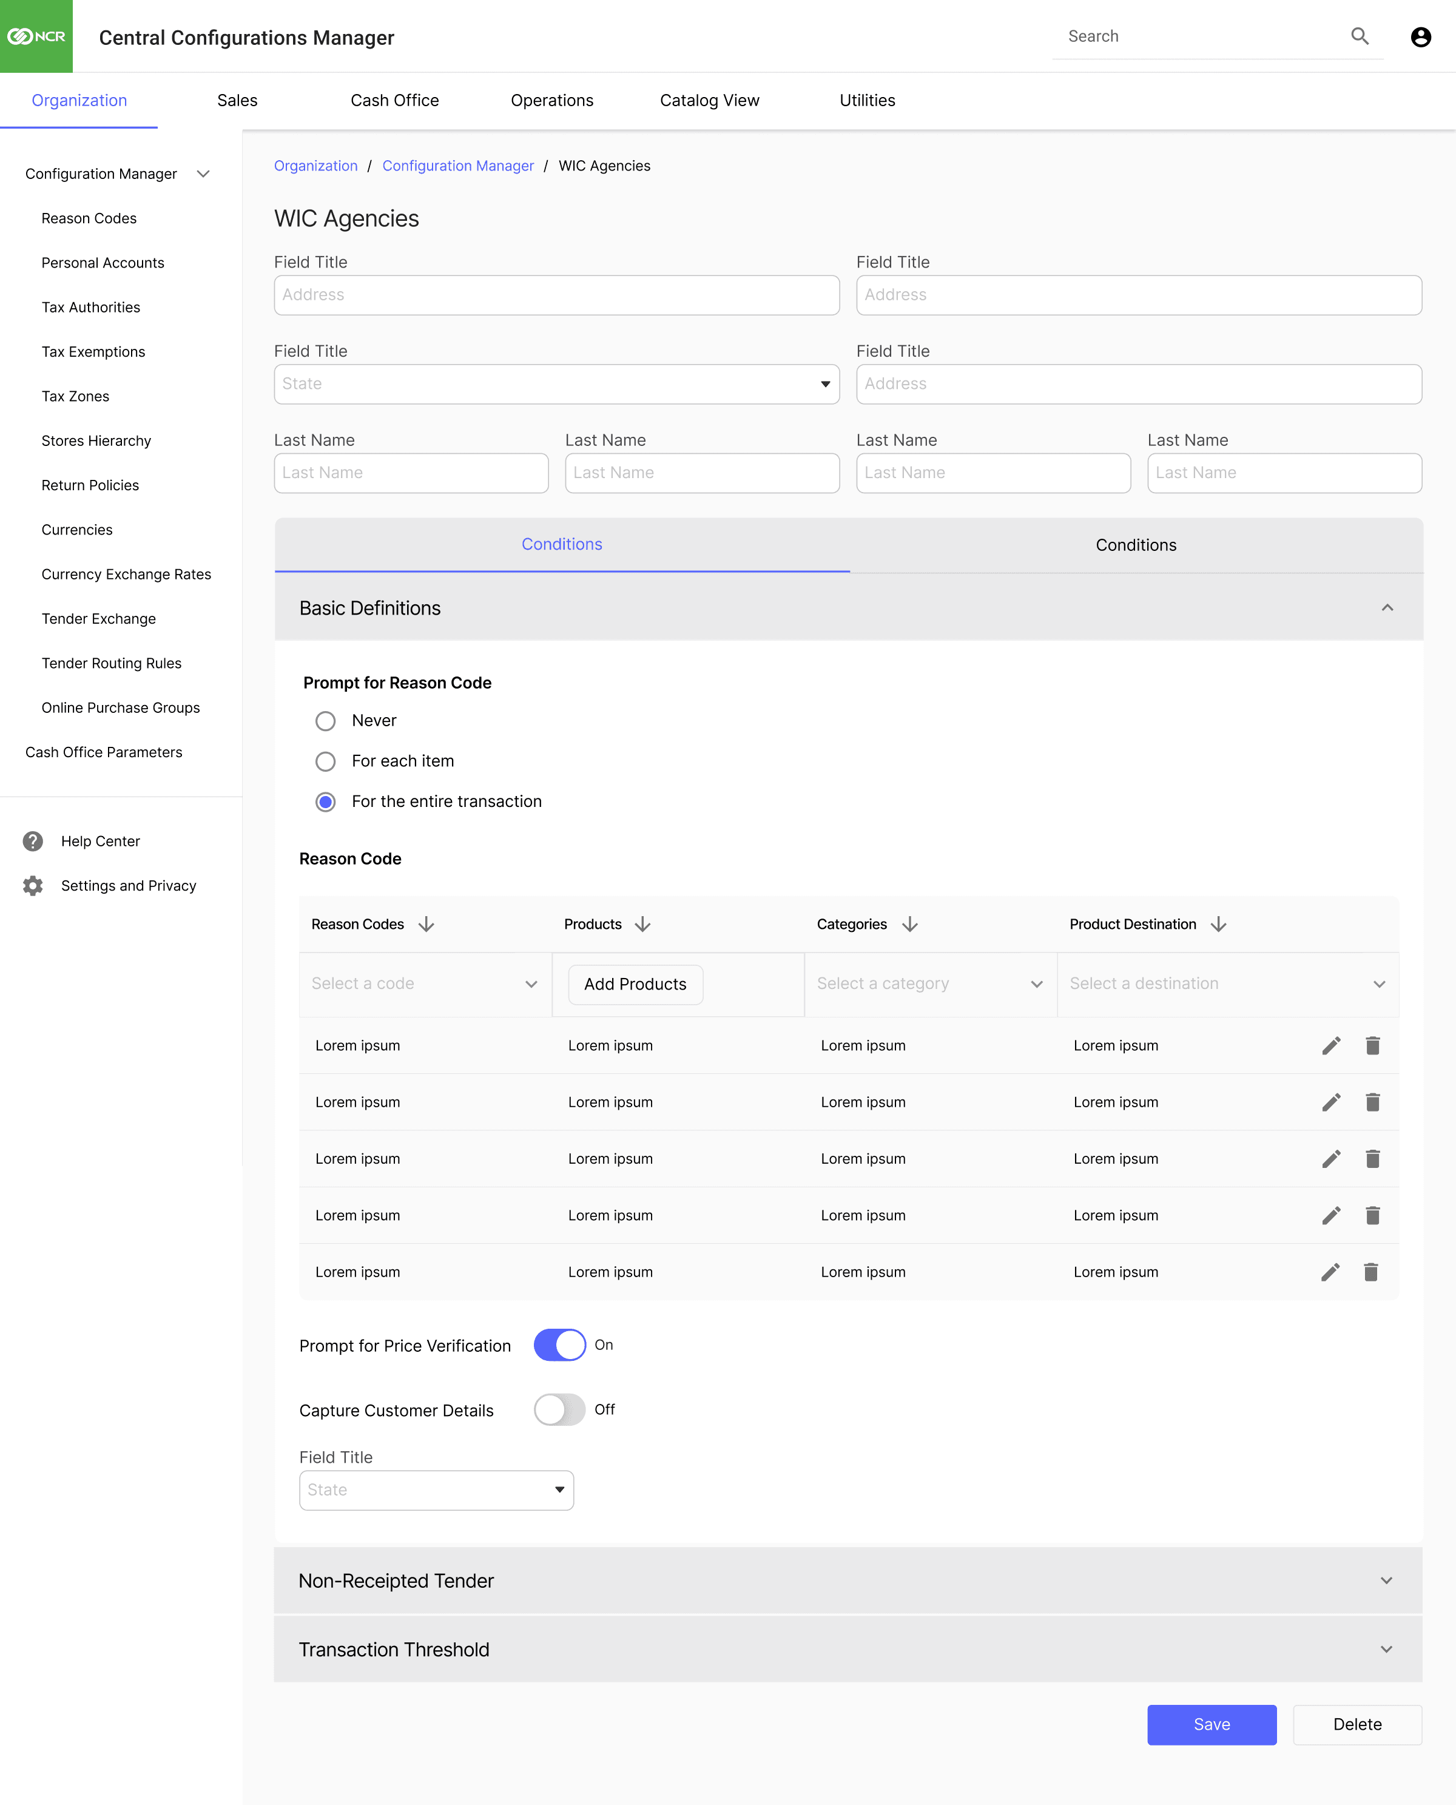Click the search magnifier icon
This screenshot has height=1805, width=1456.
tap(1359, 36)
